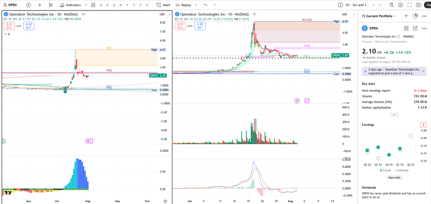Open the '2 days ago' Opendoor news item

click(394, 71)
